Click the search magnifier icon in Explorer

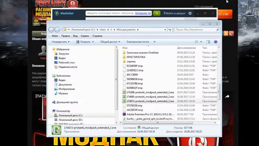click(218, 30)
